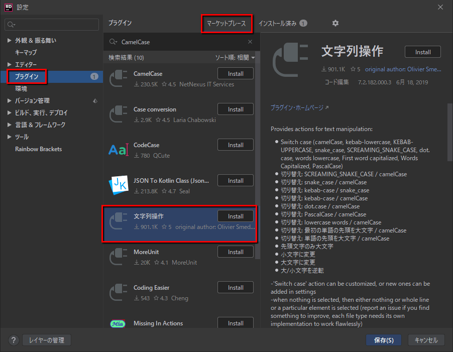Switch to the インストール済み tab

[x=277, y=24]
